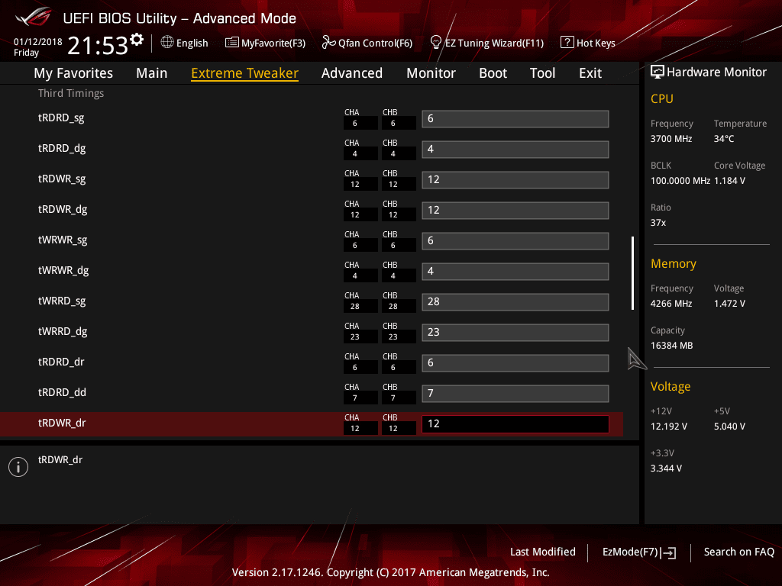Click the settings gear icon beside the clock
This screenshot has height=586, width=782.
[137, 40]
